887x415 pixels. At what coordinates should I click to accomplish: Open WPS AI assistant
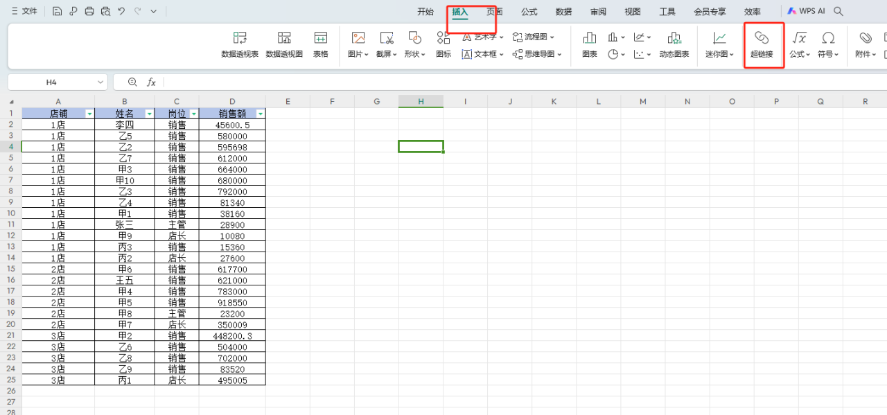point(806,12)
